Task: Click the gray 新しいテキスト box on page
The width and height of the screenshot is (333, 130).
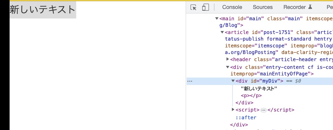Action: (x=43, y=10)
